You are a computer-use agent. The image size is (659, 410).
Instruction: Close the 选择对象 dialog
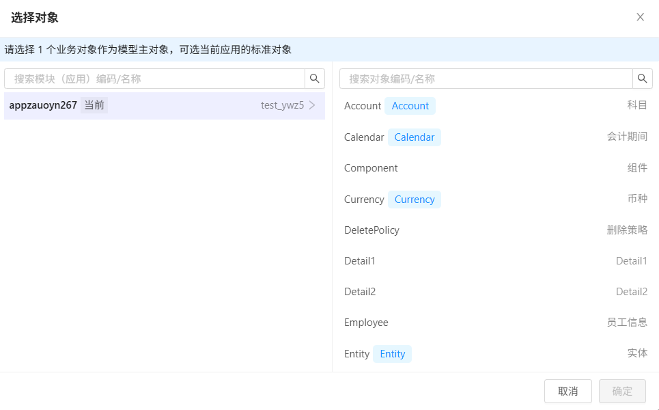[x=640, y=17]
